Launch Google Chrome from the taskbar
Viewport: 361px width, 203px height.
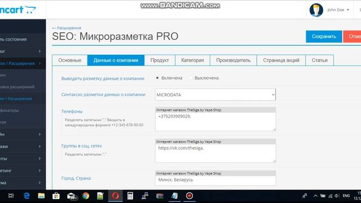[86, 196]
